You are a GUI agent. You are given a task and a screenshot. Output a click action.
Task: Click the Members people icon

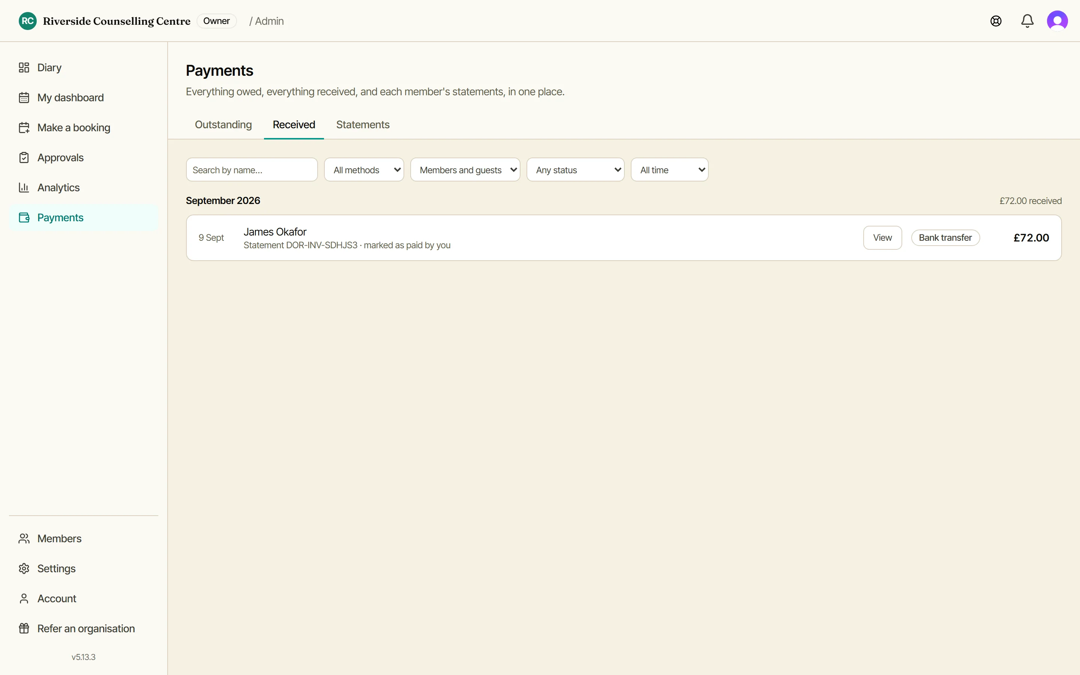[x=24, y=538]
